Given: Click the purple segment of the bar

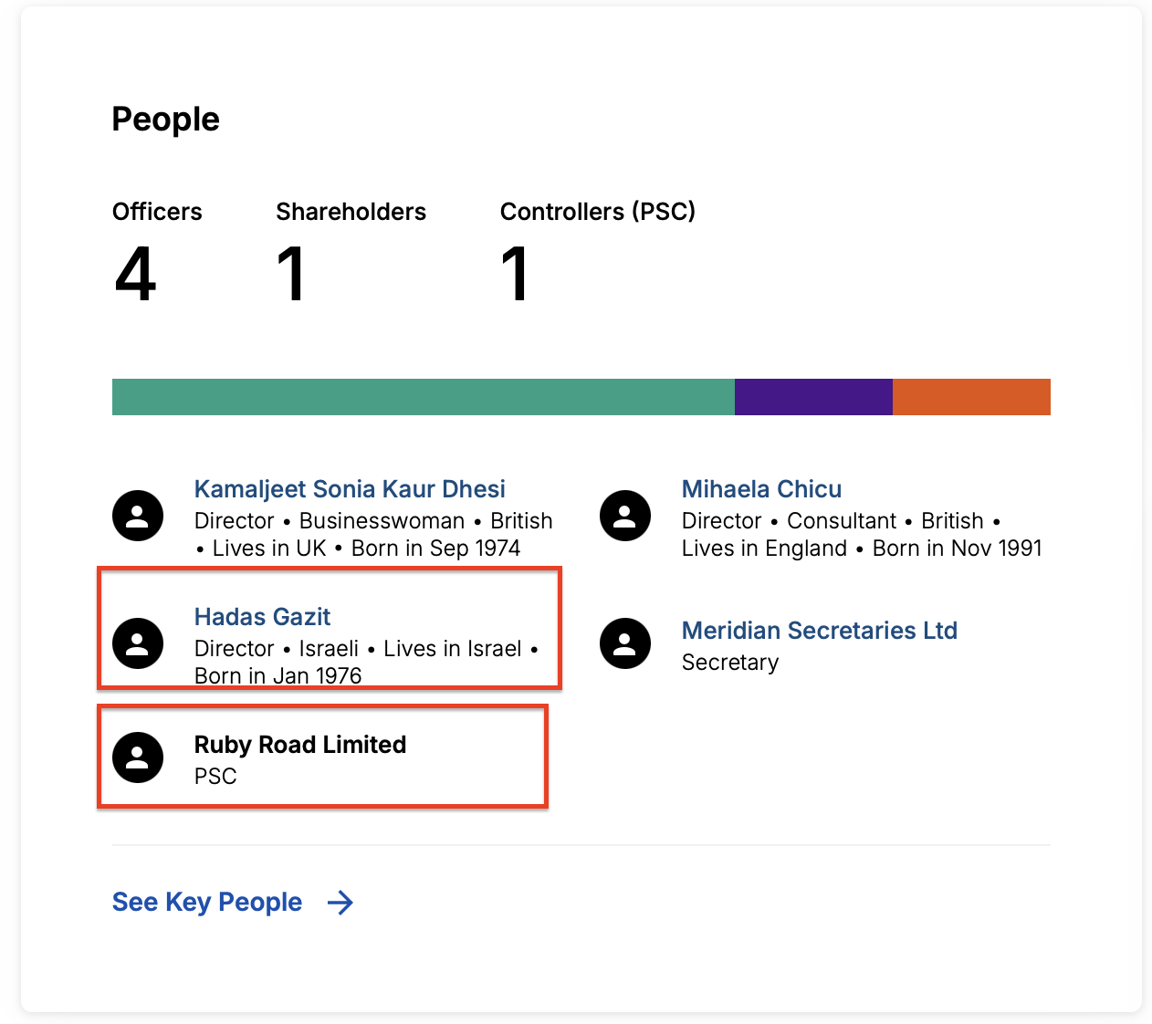Looking at the screenshot, I should click(x=813, y=397).
